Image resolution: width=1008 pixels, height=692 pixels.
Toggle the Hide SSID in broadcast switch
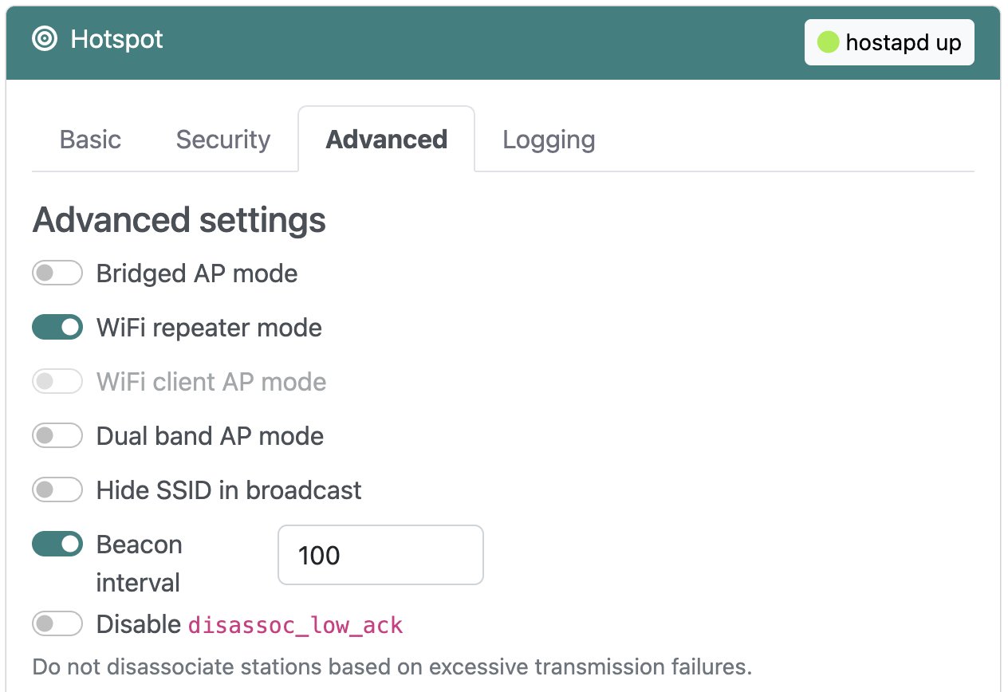(x=57, y=490)
